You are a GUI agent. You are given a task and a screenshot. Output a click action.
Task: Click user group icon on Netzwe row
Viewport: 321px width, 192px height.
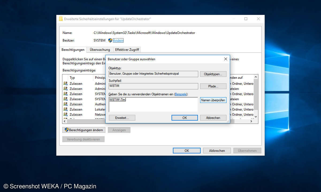click(66, 114)
